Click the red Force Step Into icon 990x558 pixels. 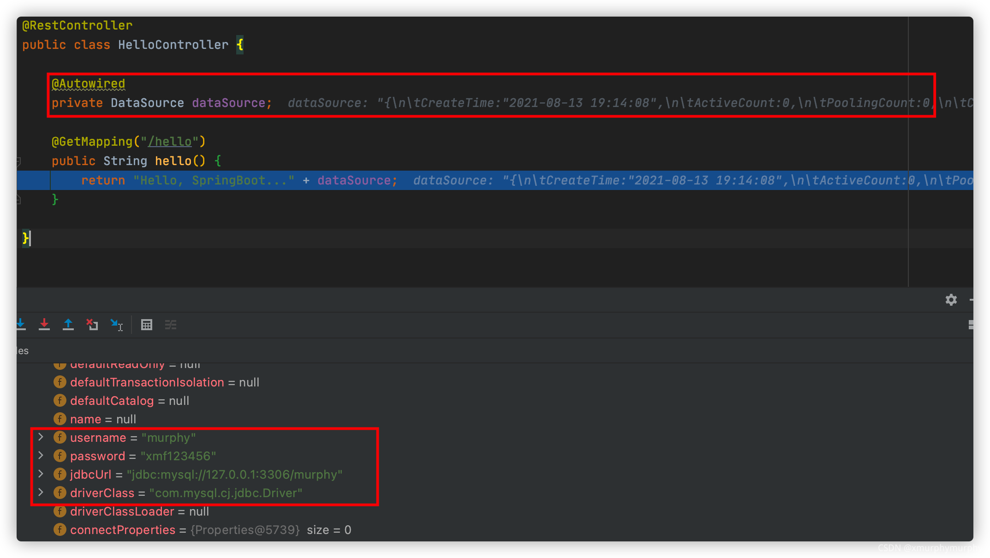(44, 325)
